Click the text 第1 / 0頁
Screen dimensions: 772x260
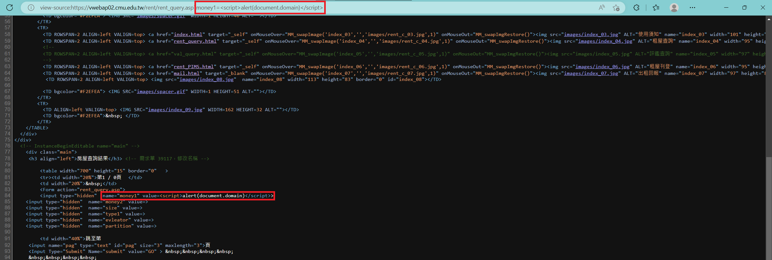coord(109,177)
